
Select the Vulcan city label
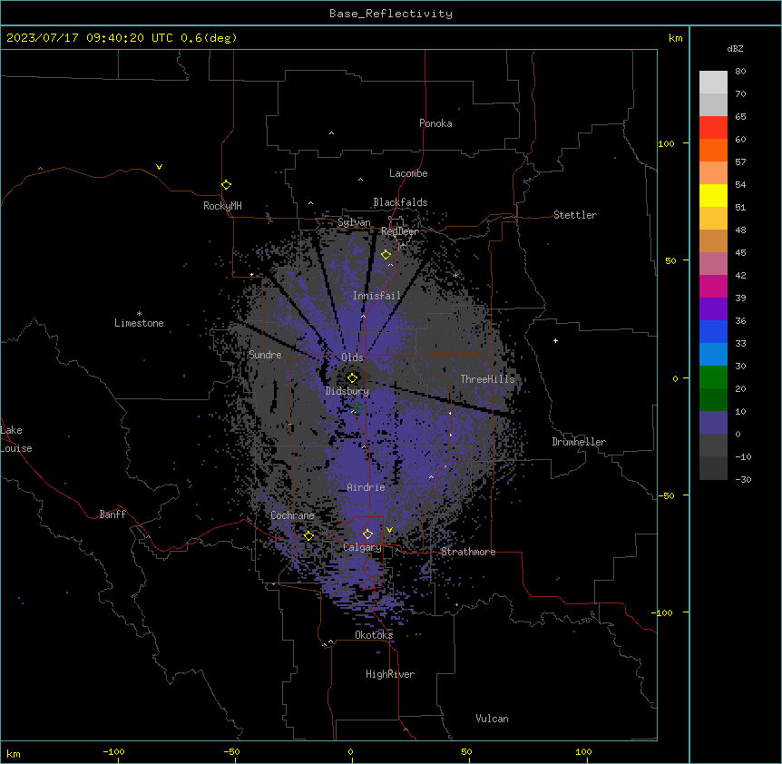point(493,719)
